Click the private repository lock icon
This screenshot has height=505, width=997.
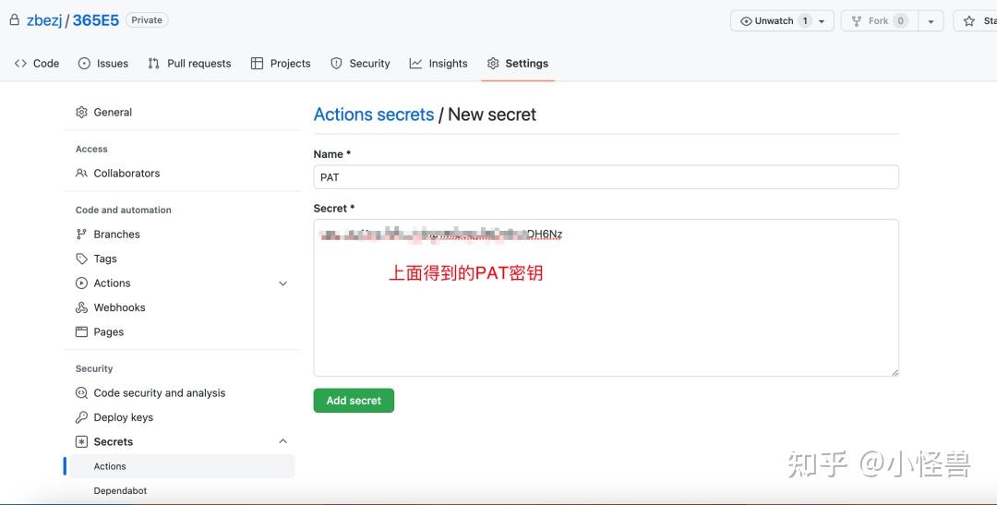[x=14, y=20]
